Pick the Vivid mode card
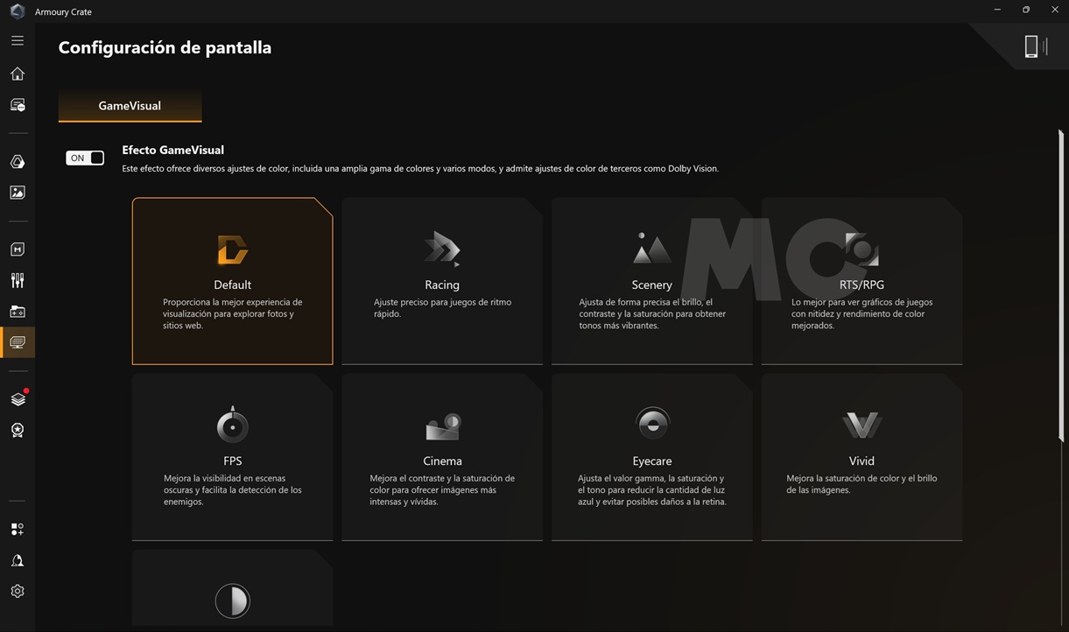Image resolution: width=1069 pixels, height=632 pixels. (x=862, y=456)
